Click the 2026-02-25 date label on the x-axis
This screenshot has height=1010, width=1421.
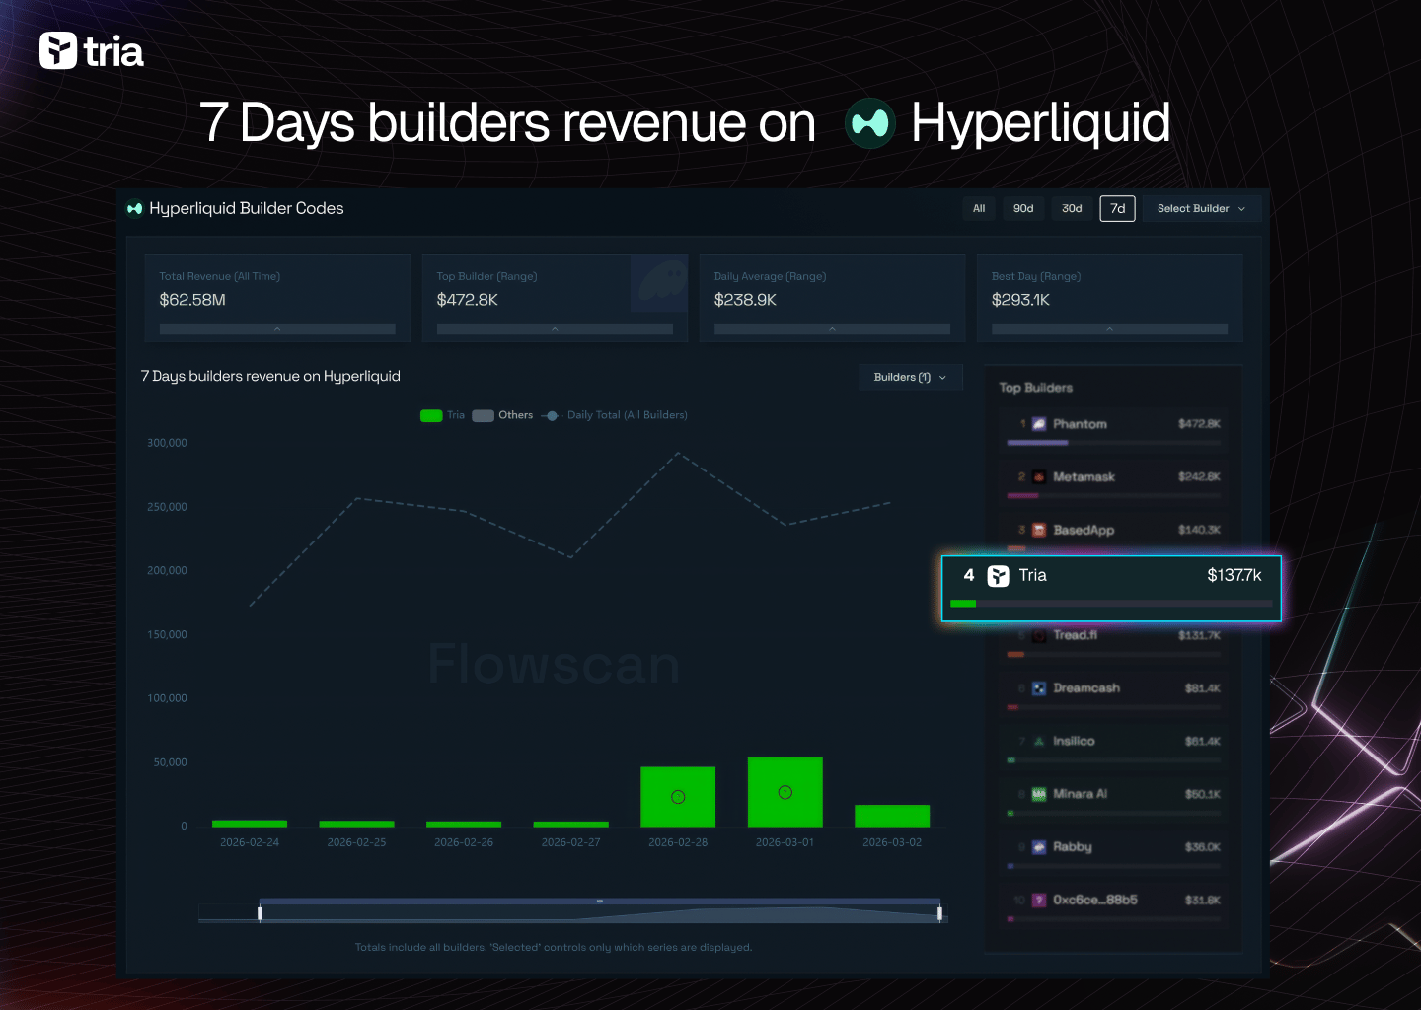[x=356, y=842]
